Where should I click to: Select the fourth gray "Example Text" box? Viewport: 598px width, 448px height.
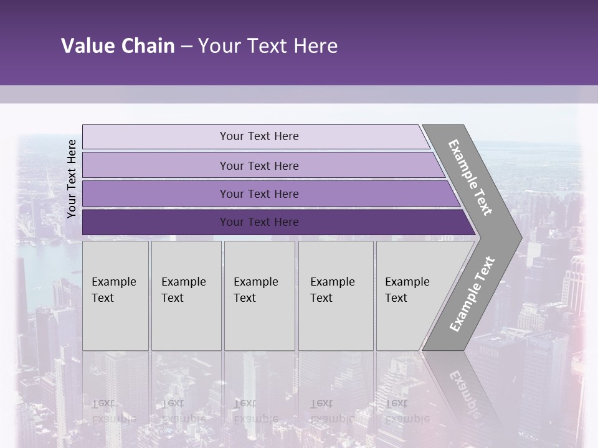coord(335,295)
